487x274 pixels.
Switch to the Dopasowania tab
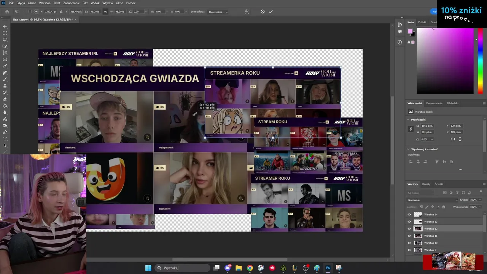point(434,103)
